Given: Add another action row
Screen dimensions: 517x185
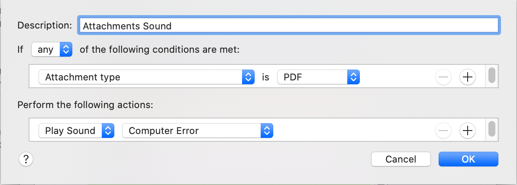Looking at the screenshot, I should pos(467,131).
